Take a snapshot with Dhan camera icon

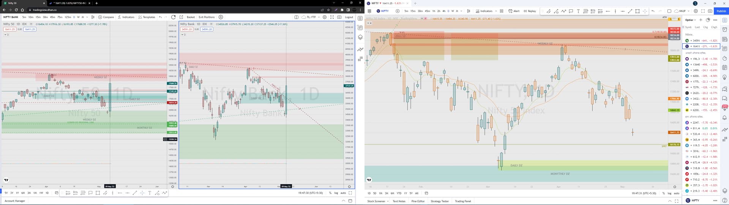click(339, 17)
